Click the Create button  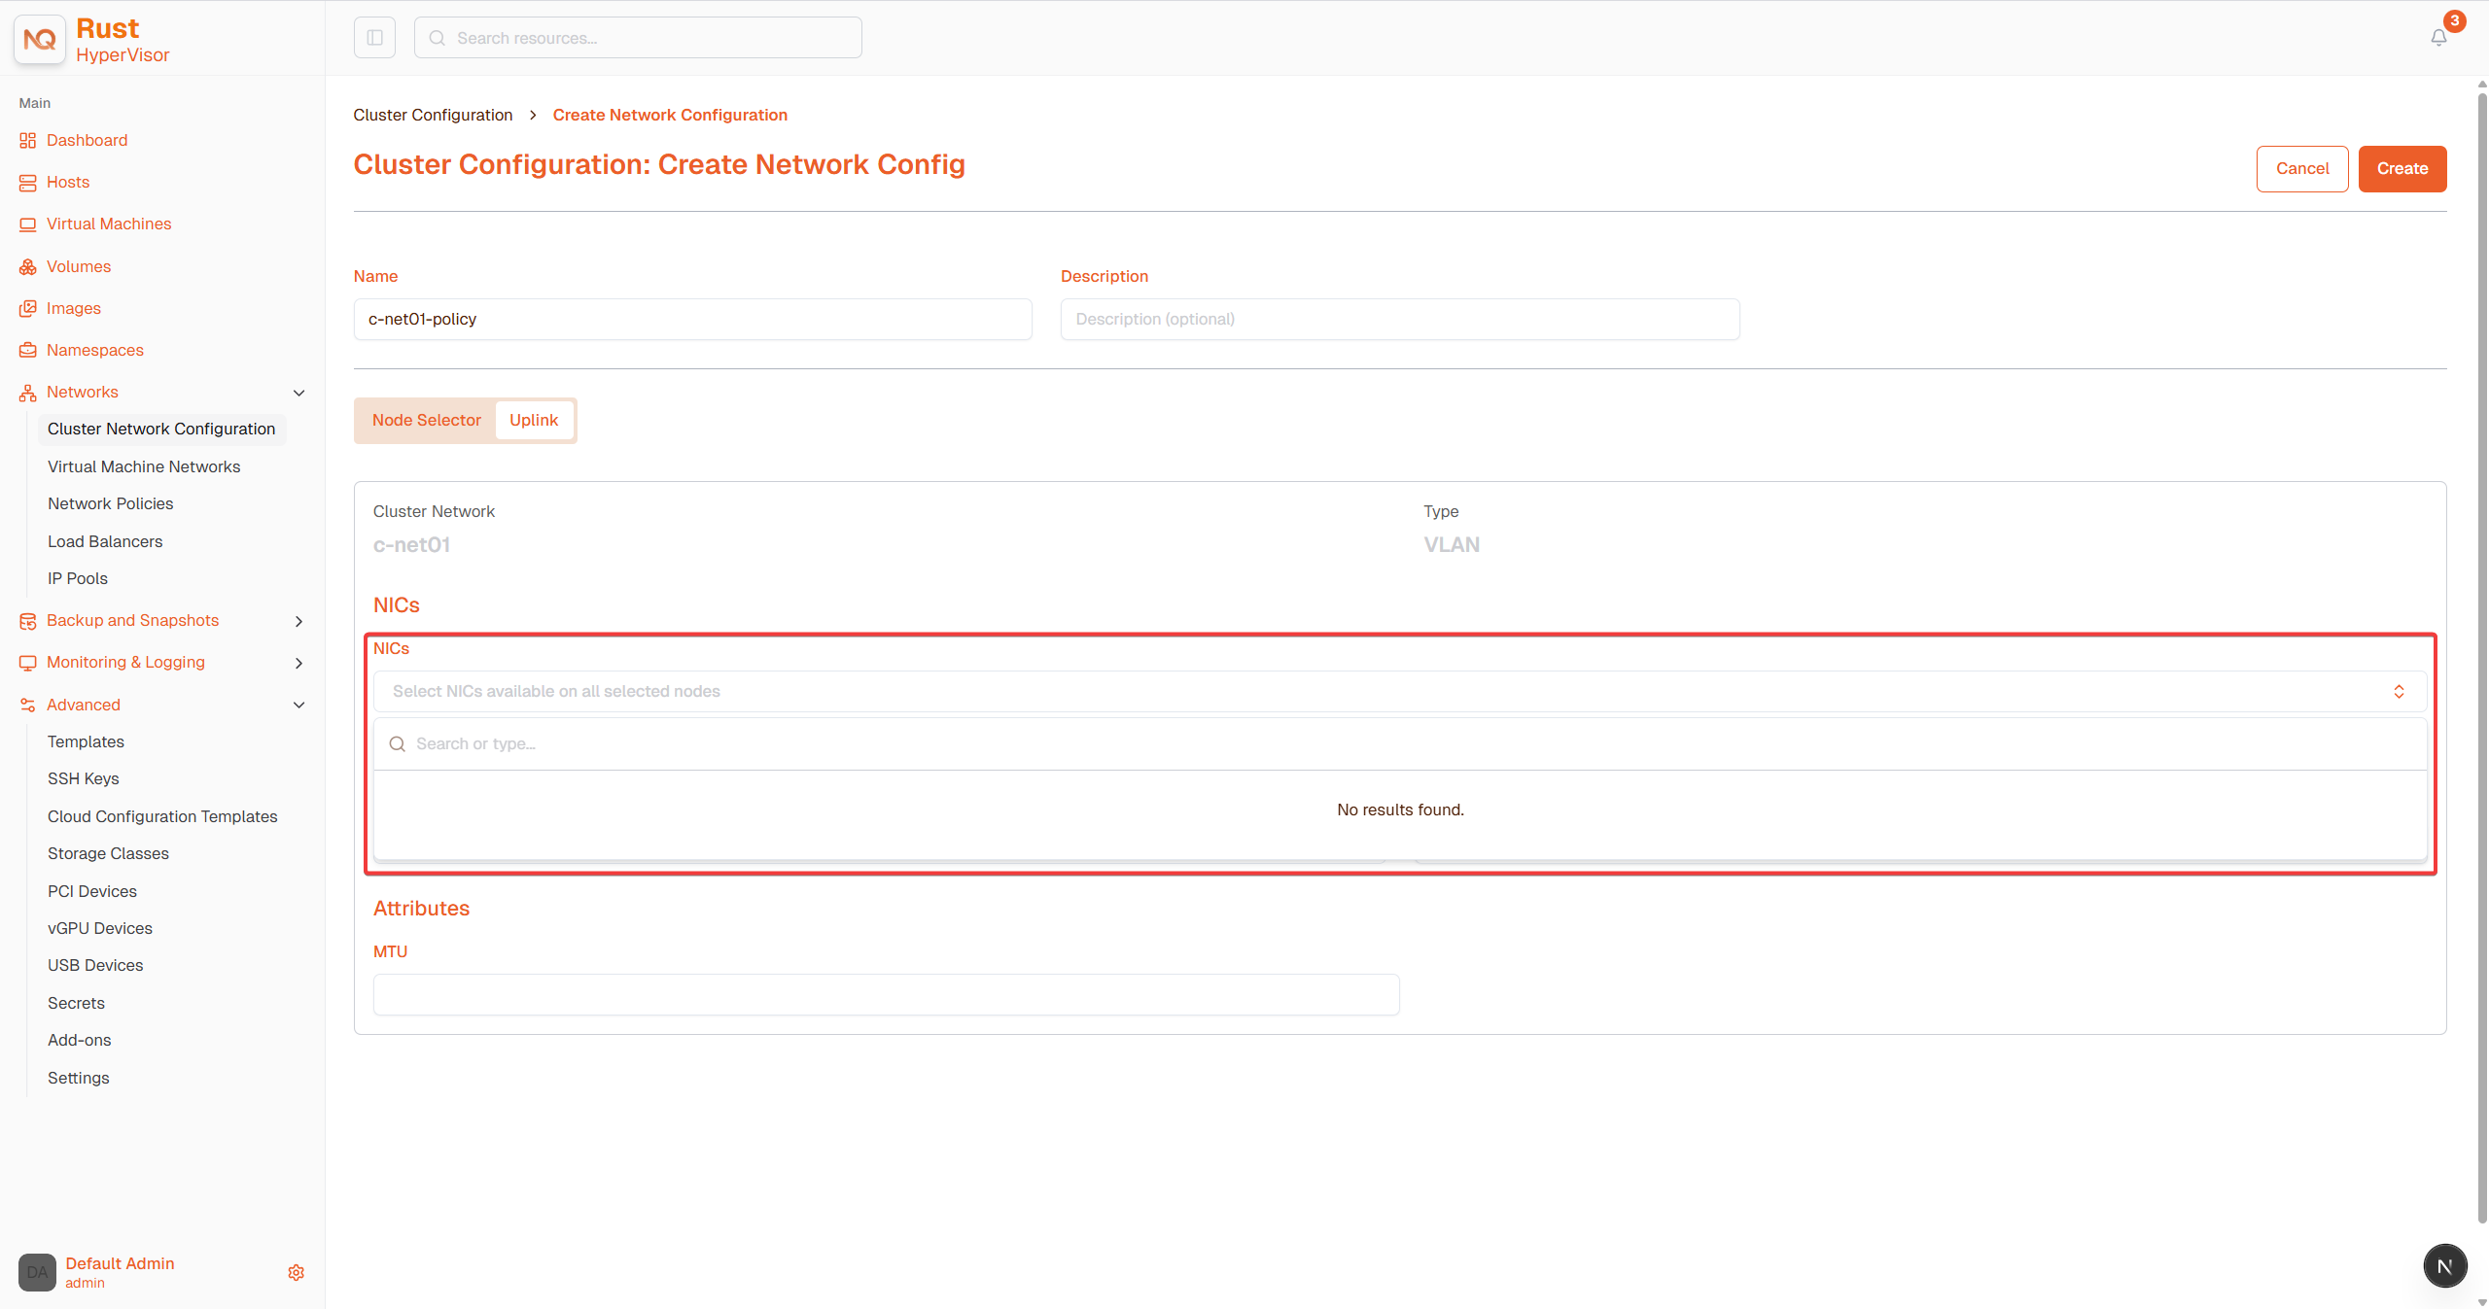point(2402,169)
